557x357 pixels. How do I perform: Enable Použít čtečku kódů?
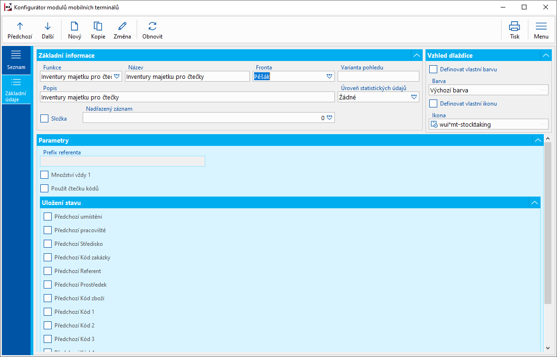point(45,189)
